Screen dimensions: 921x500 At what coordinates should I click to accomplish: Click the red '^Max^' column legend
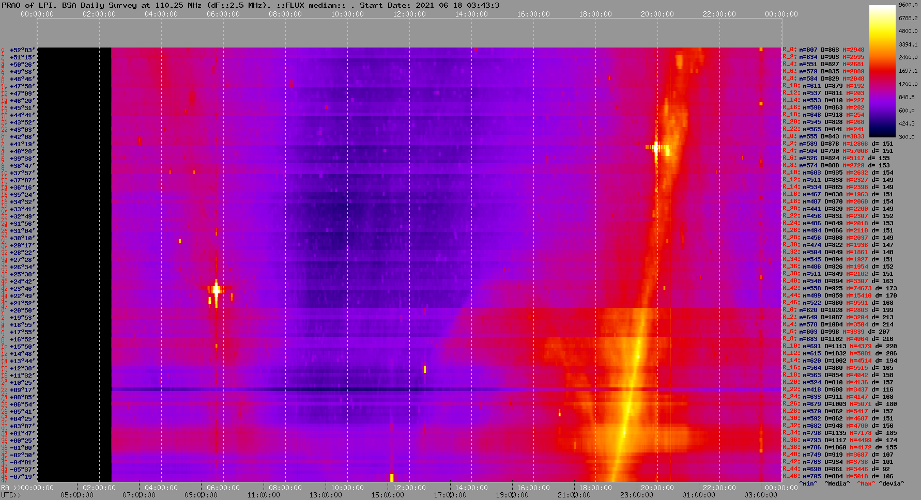866,483
